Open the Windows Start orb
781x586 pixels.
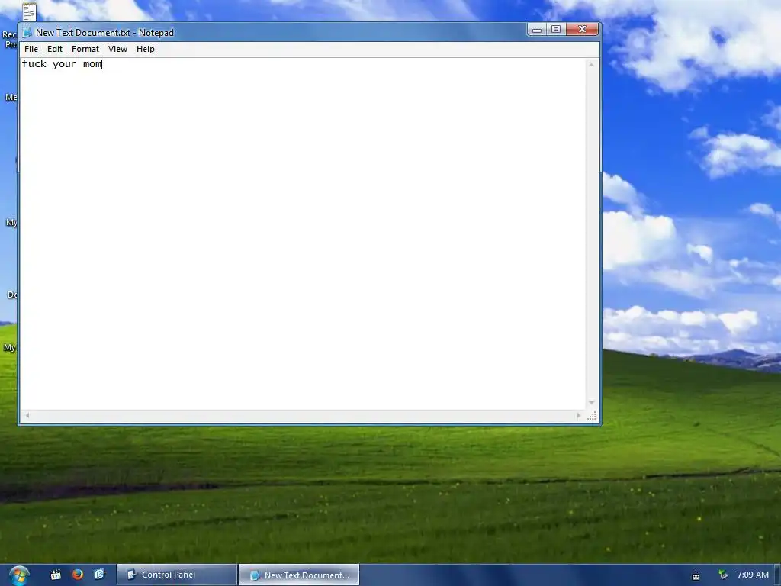[x=18, y=575]
